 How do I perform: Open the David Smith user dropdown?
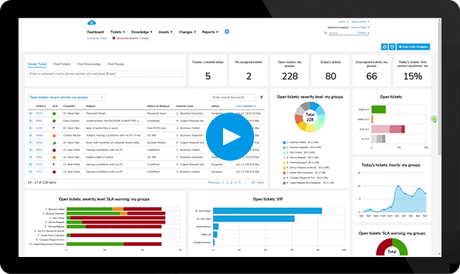[x=361, y=21]
